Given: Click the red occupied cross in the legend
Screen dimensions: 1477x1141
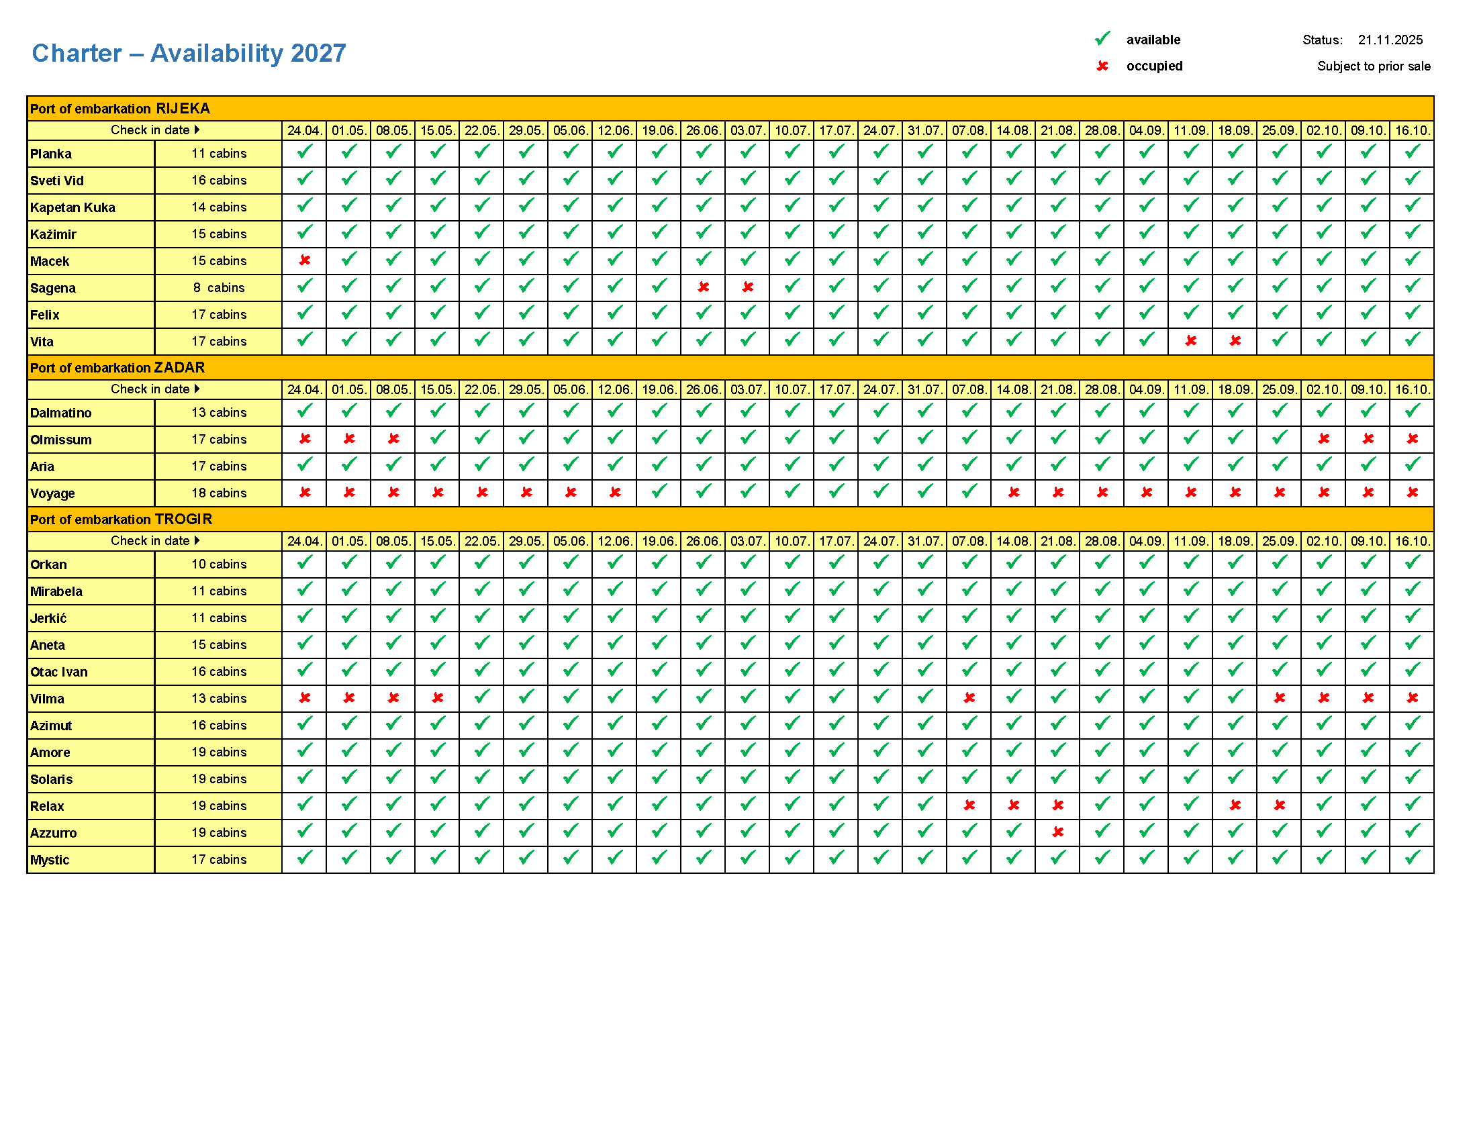Looking at the screenshot, I should (1102, 66).
